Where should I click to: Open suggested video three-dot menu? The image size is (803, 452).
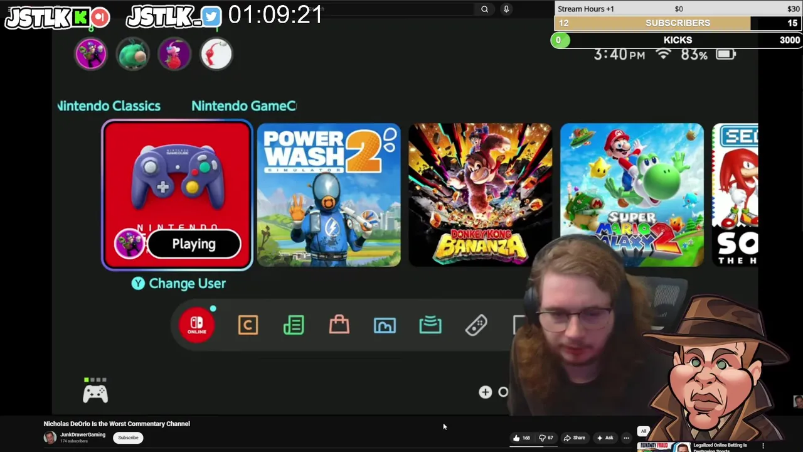(763, 446)
